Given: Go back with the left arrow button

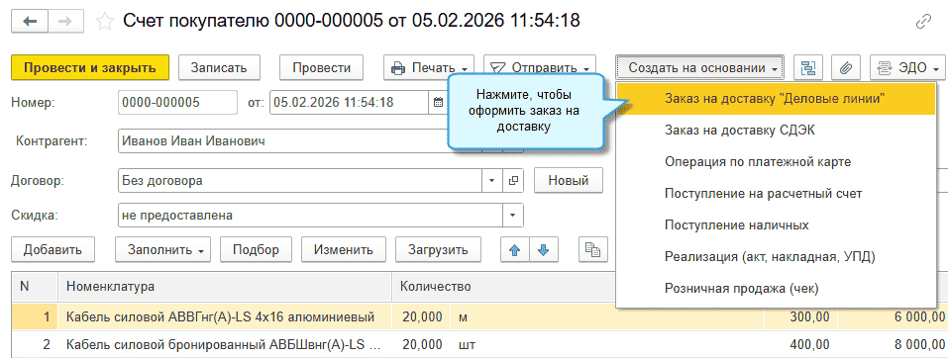Looking at the screenshot, I should (29, 21).
